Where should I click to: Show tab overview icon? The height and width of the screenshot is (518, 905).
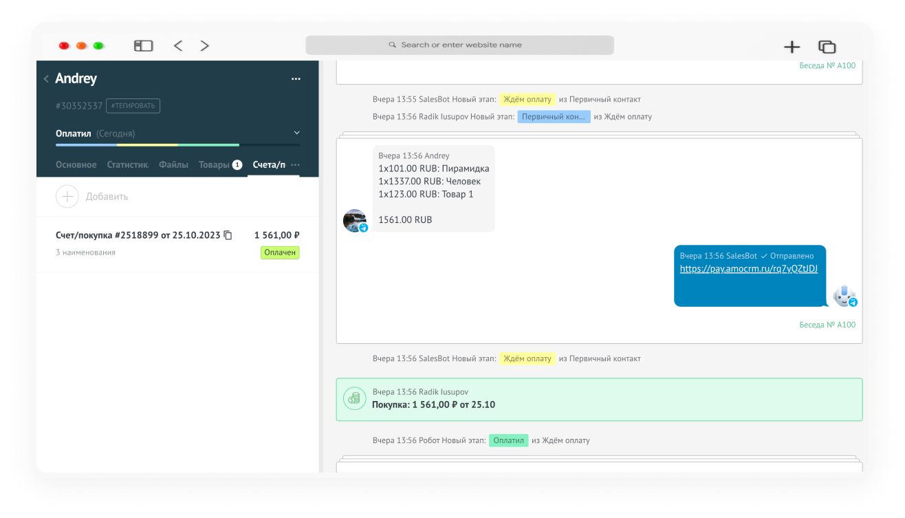827,47
